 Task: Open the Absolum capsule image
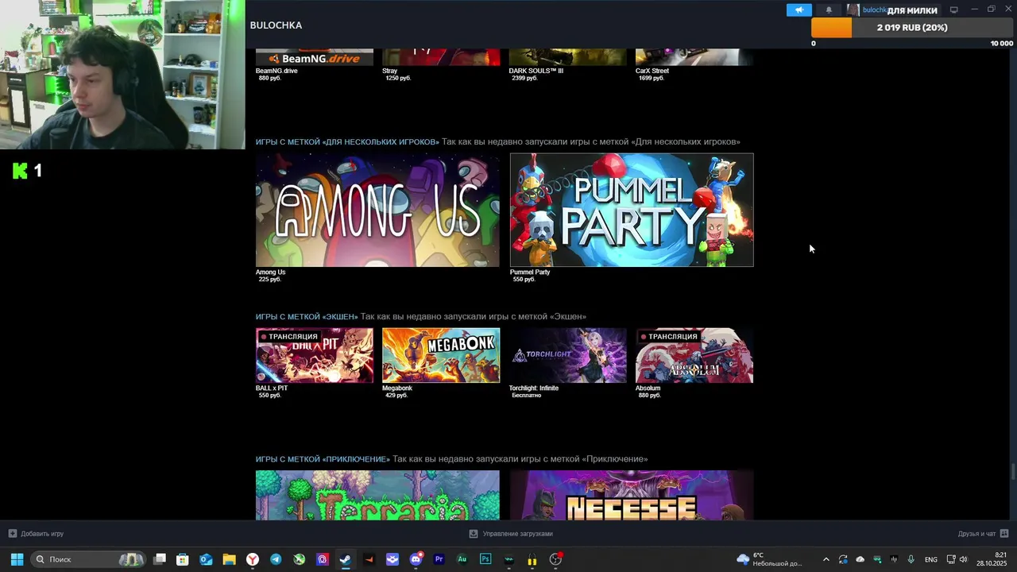pyautogui.click(x=694, y=356)
